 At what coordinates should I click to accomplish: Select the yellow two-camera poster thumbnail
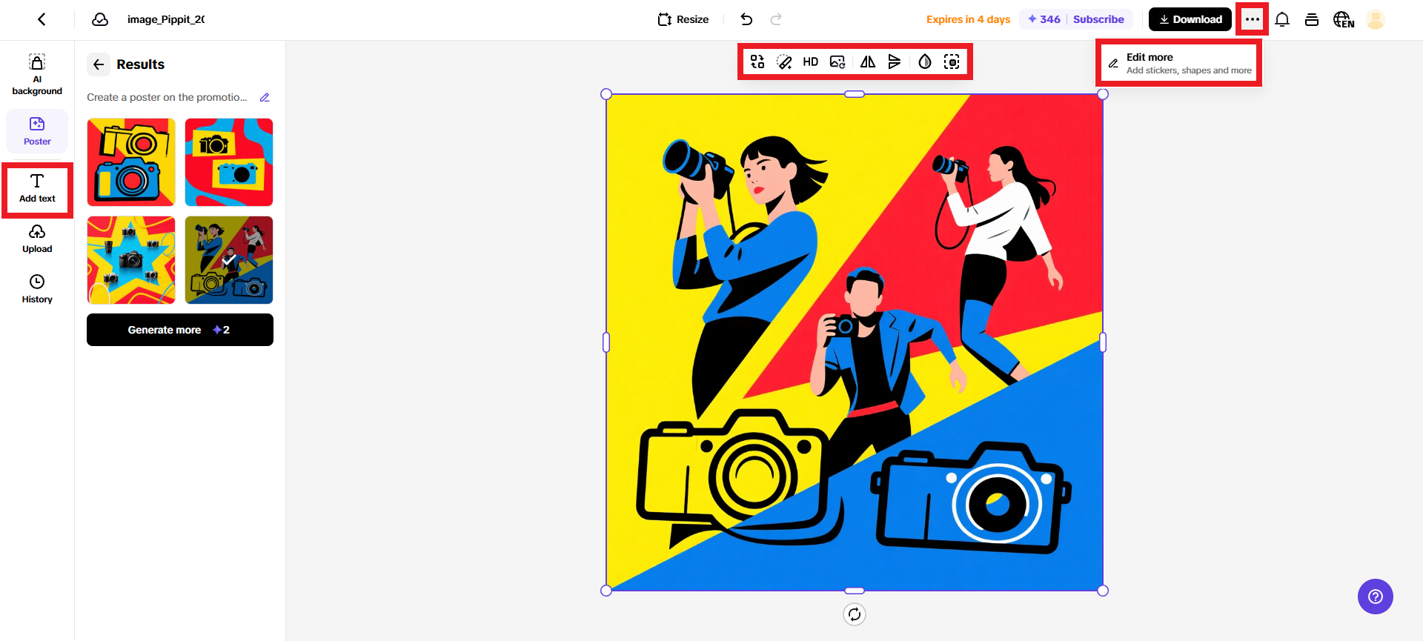coord(131,162)
